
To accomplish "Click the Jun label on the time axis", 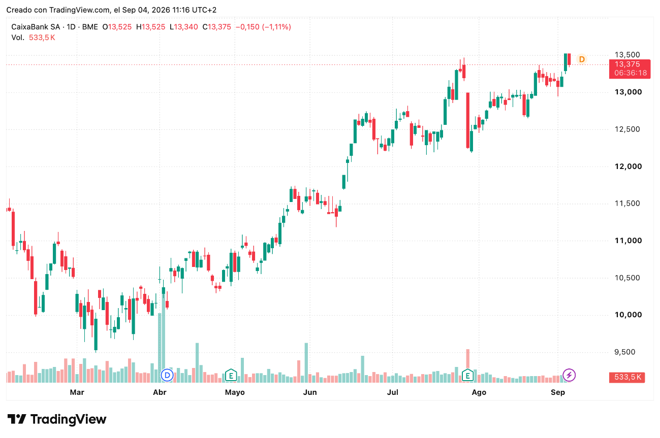I will [x=310, y=392].
